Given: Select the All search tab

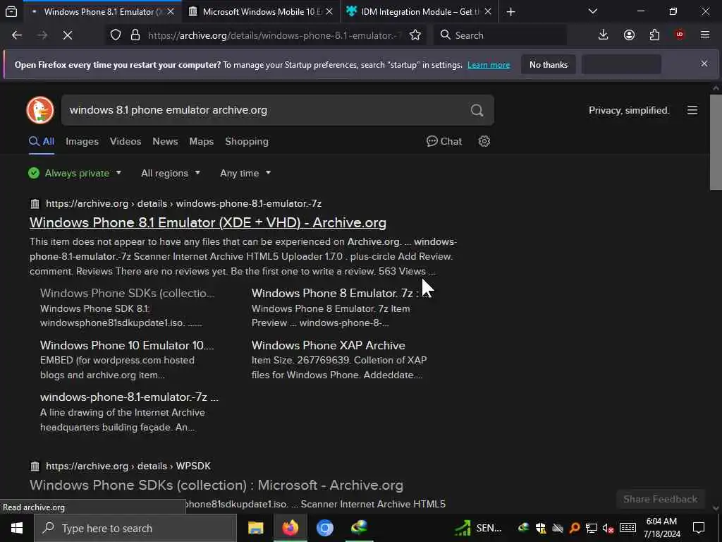Looking at the screenshot, I should tap(42, 141).
